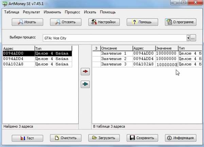
Task: Click table address 0094ADD4 in right table
Action: pyautogui.click(x=144, y=59)
